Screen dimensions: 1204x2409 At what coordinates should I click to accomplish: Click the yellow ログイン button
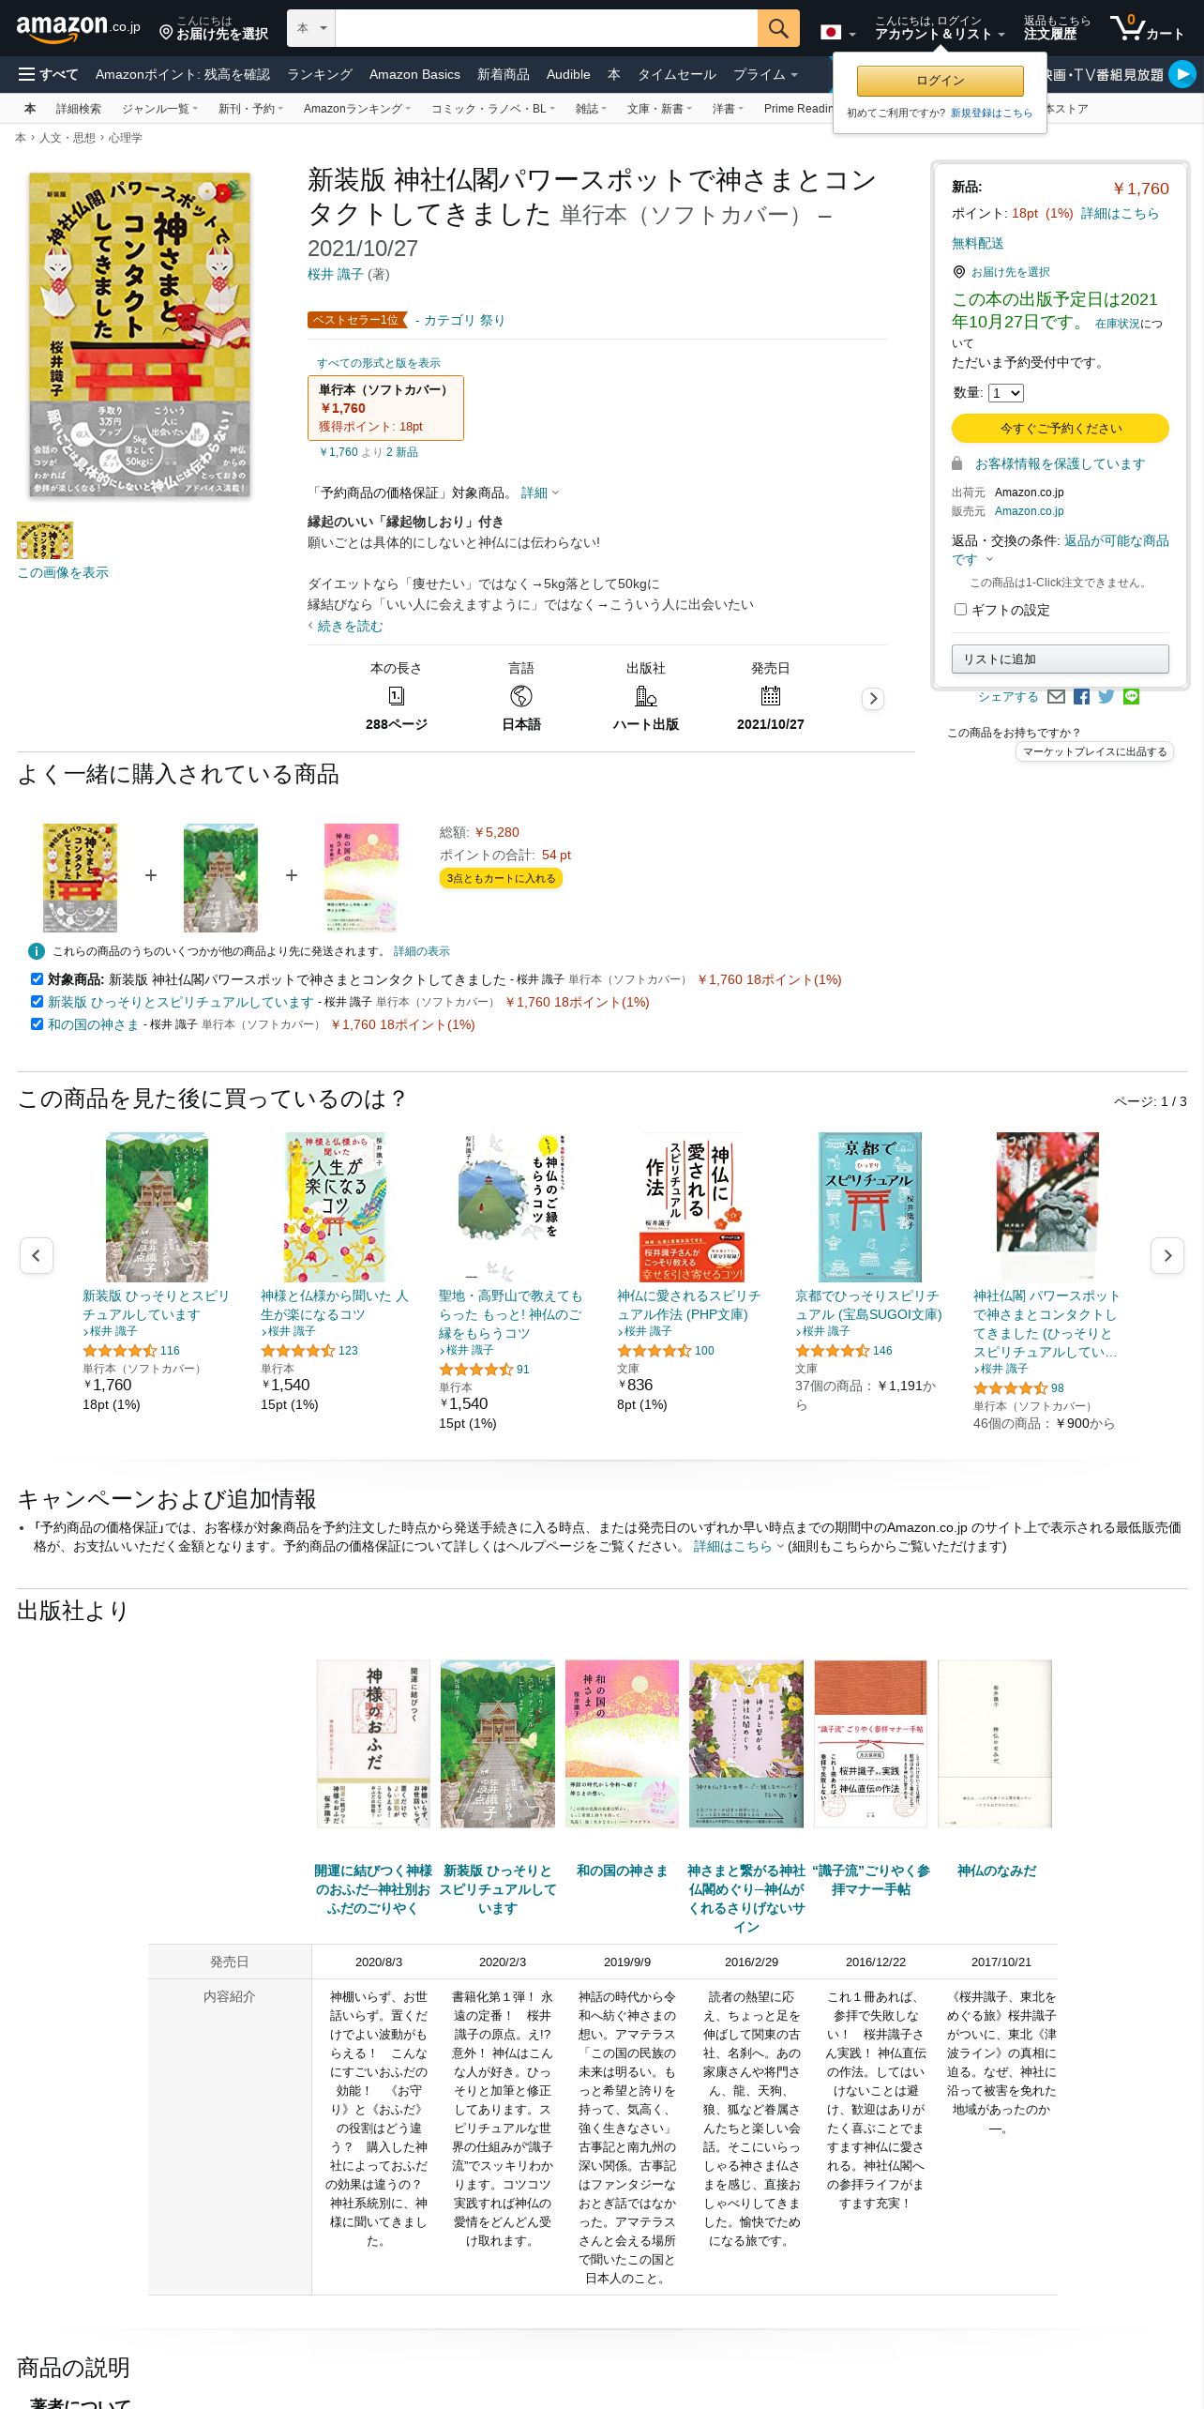pos(940,81)
